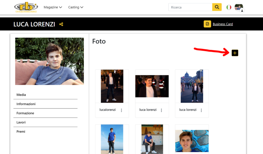Screen dimensions: 263x154
Task: Open three-dot menu under St. Peter's photo
Action: click(201, 110)
